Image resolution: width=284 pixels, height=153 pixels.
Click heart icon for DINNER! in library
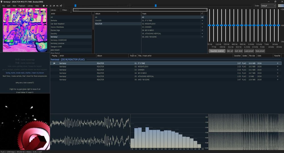coord(202,27)
